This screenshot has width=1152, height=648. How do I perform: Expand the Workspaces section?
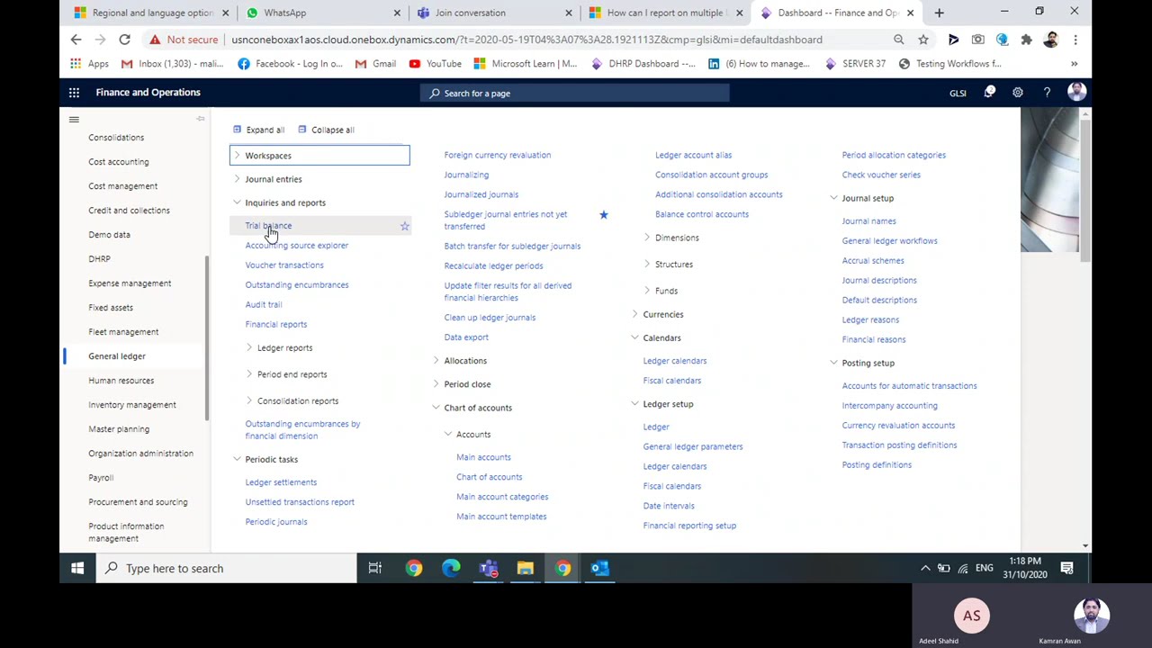(237, 156)
